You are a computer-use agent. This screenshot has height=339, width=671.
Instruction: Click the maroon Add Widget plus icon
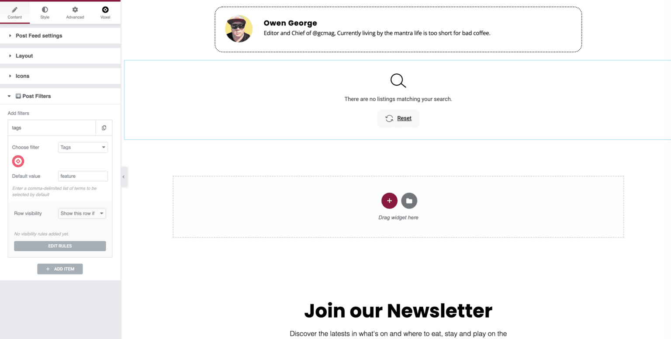389,201
